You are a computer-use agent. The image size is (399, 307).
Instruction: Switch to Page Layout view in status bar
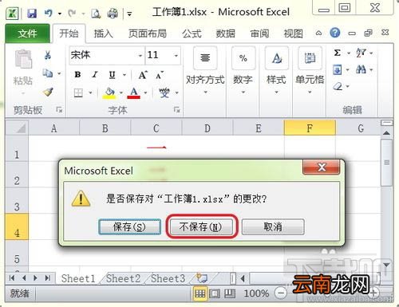(x=215, y=293)
